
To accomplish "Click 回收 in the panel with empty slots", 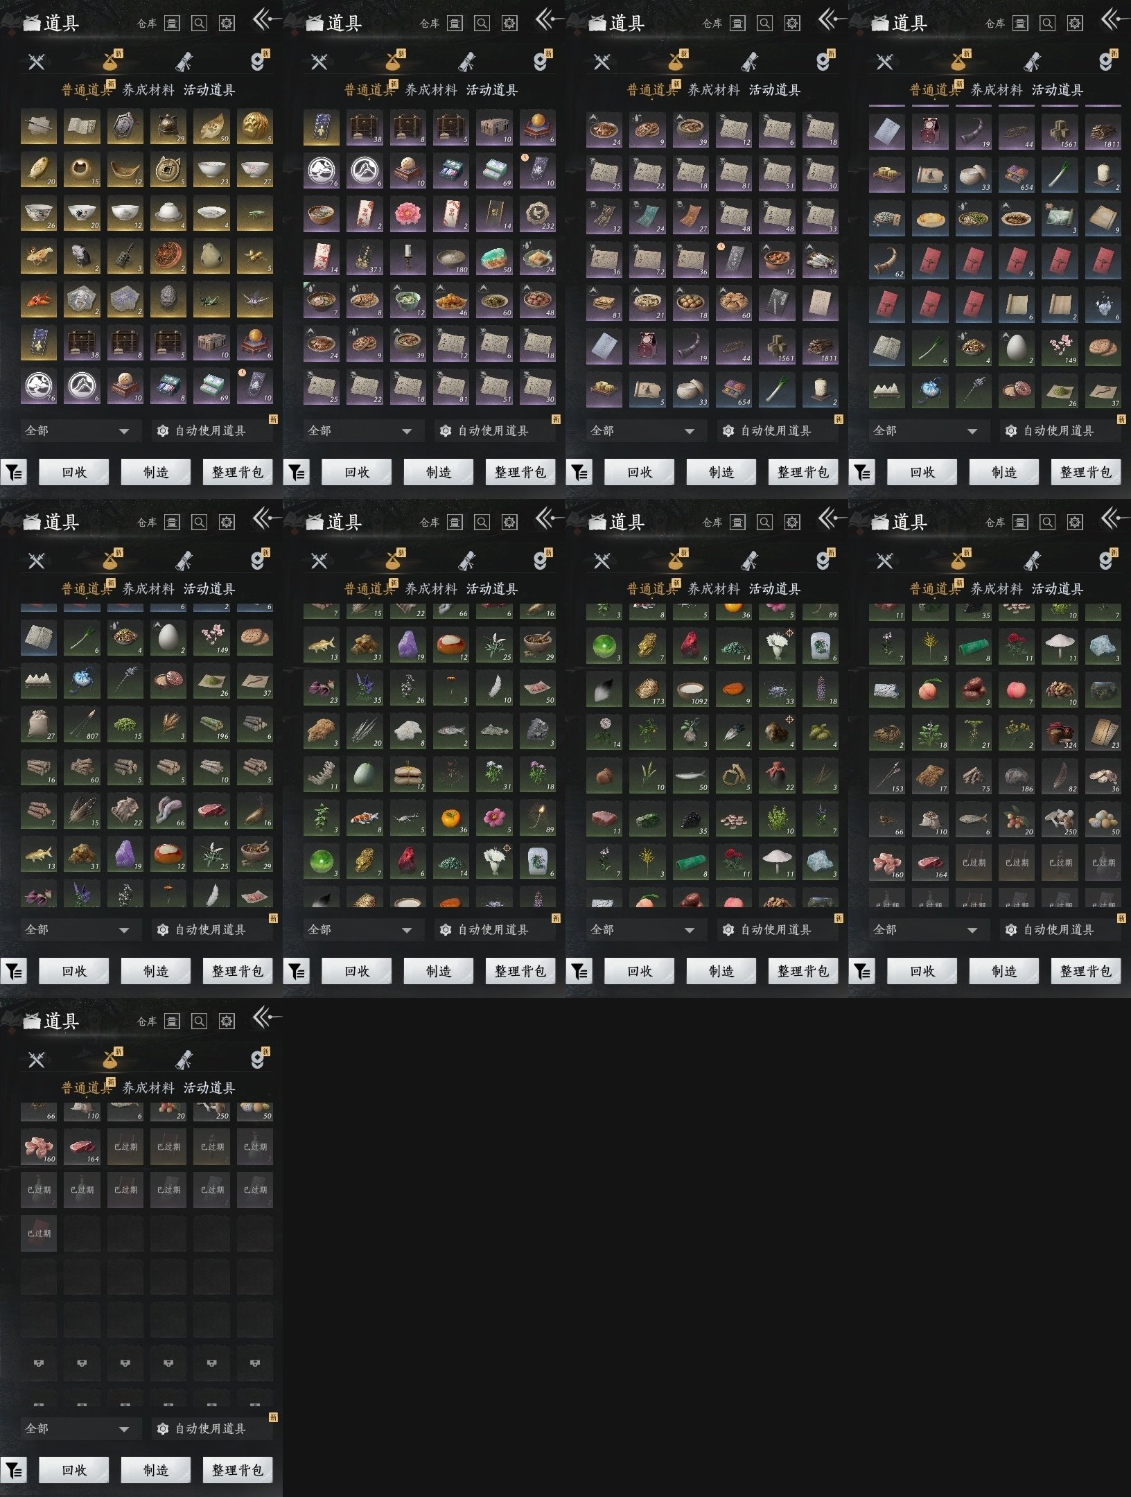I will tap(74, 1470).
